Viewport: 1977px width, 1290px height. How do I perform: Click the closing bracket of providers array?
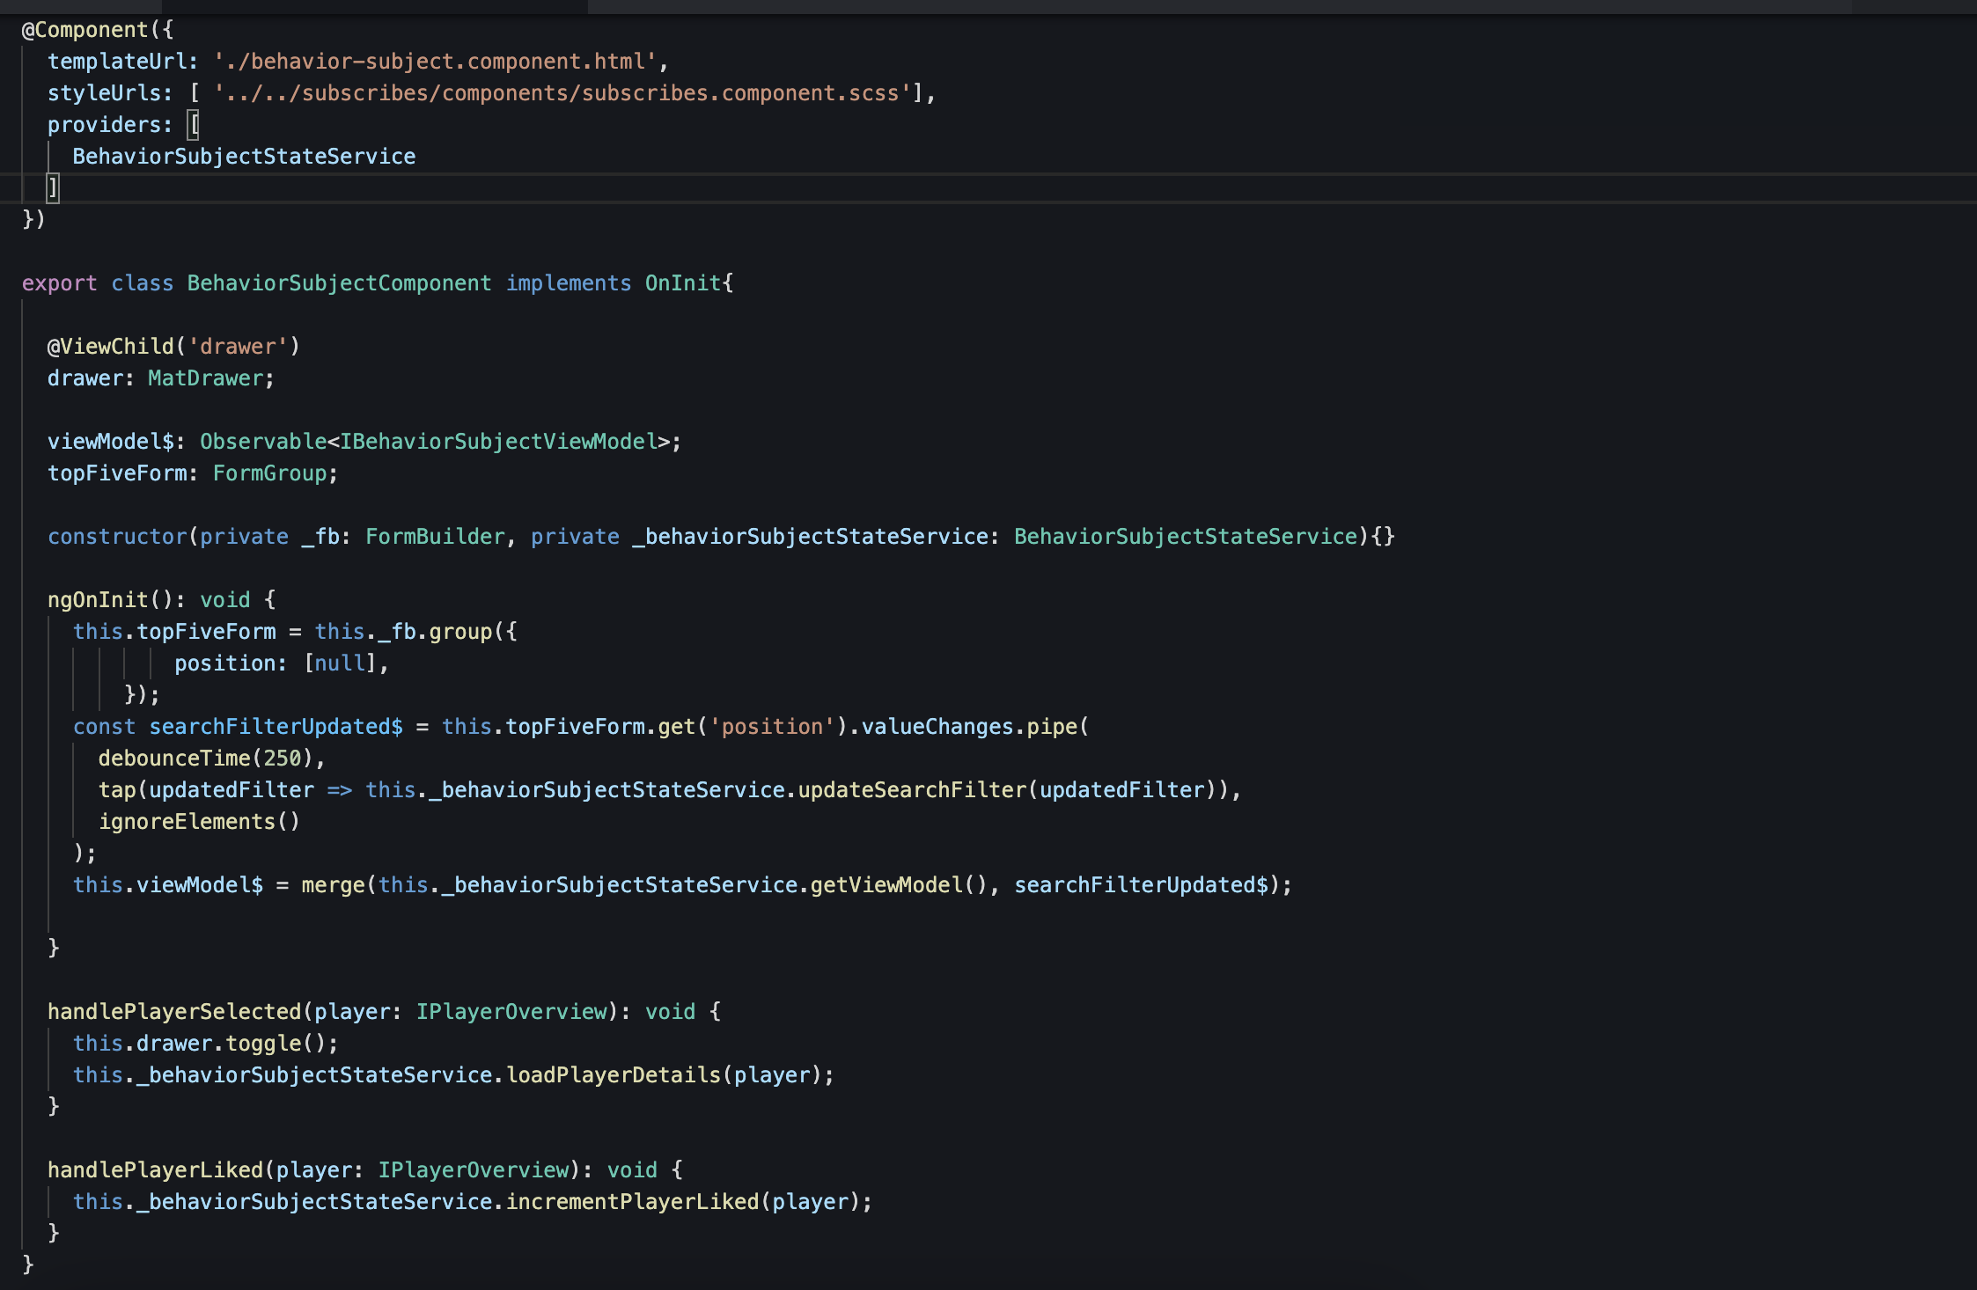click(53, 187)
